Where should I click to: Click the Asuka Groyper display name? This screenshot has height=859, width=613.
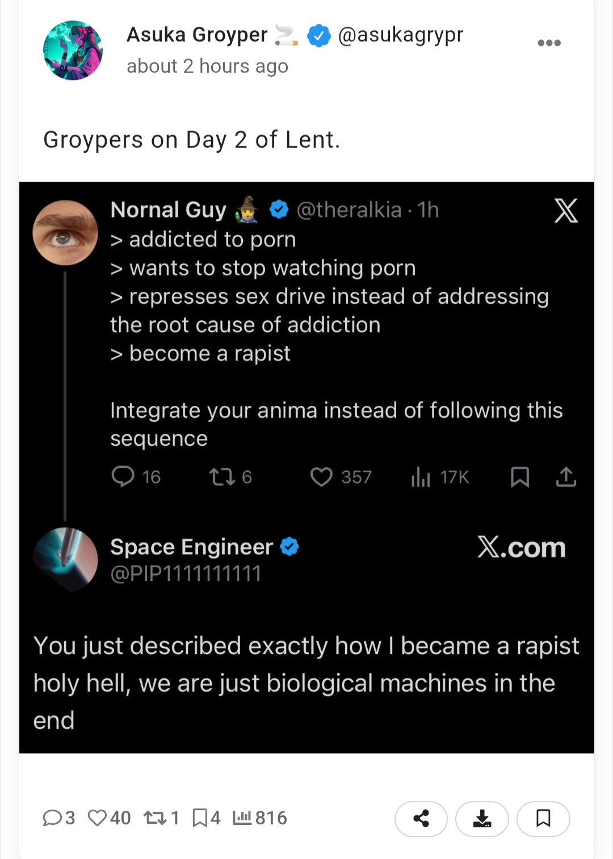click(196, 35)
